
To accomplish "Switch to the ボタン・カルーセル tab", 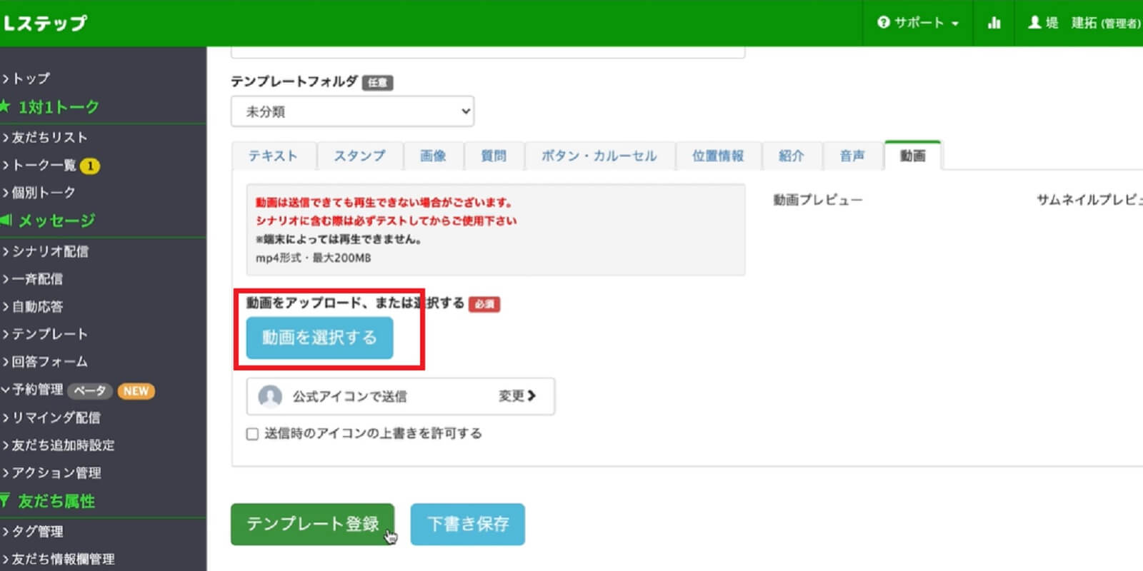I will tap(599, 156).
